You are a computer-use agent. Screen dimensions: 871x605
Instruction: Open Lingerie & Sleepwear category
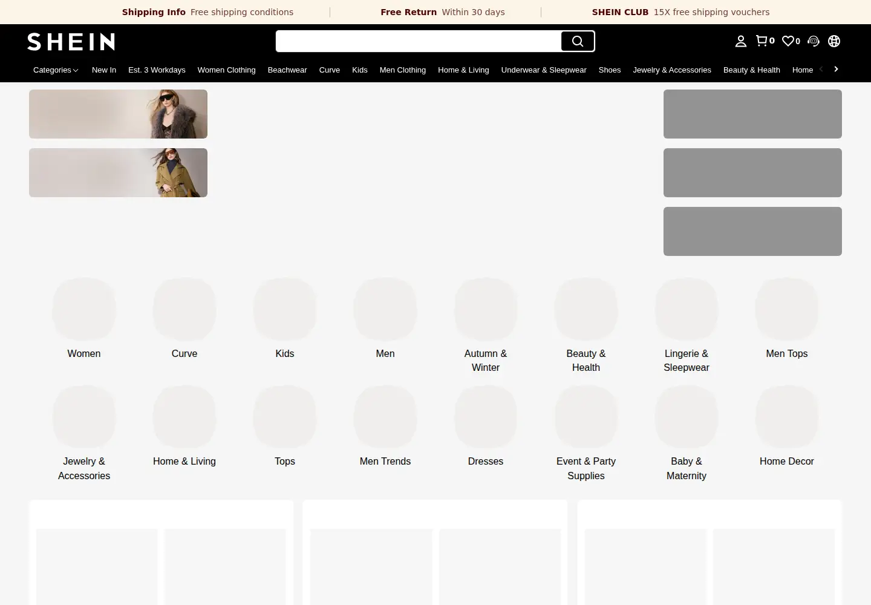click(687, 325)
